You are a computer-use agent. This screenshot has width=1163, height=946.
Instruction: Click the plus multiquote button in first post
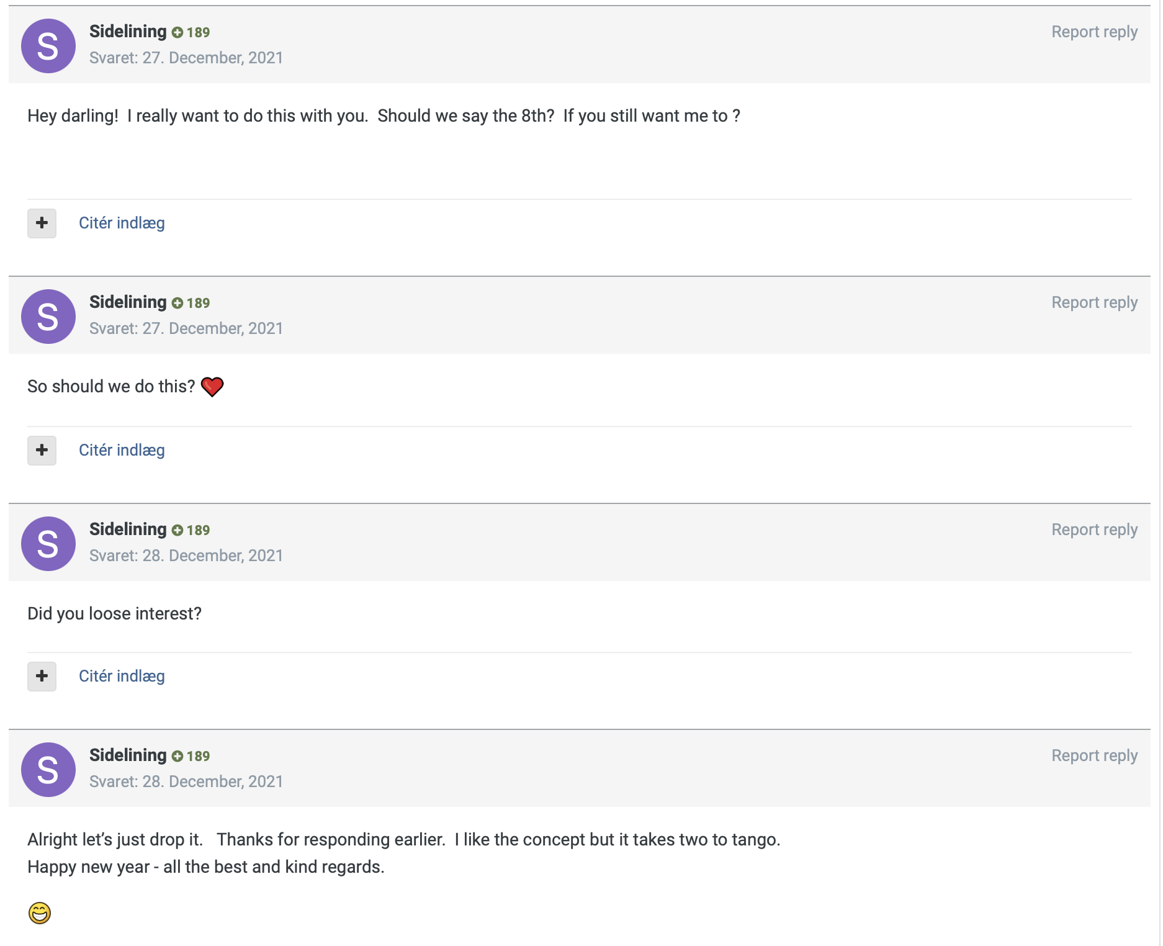click(x=42, y=223)
